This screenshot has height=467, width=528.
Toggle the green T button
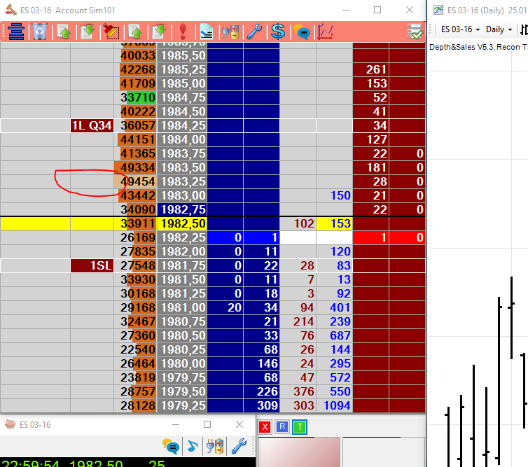tap(300, 427)
